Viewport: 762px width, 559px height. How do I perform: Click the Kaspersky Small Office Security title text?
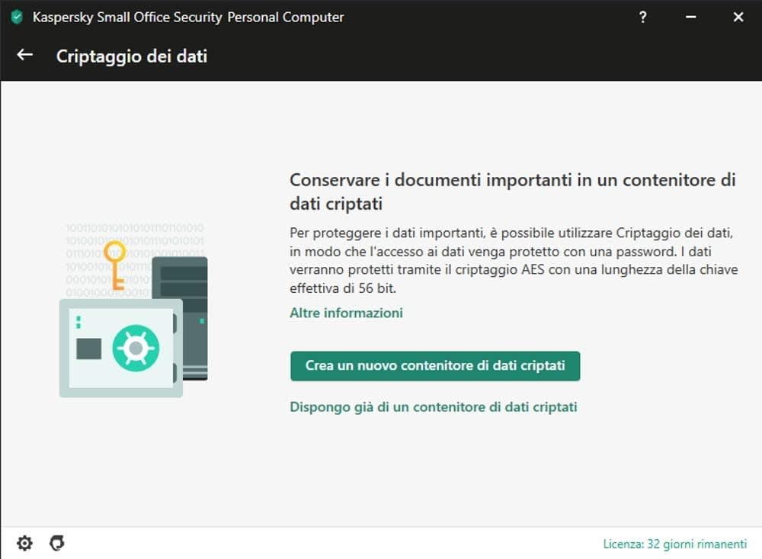click(x=188, y=17)
